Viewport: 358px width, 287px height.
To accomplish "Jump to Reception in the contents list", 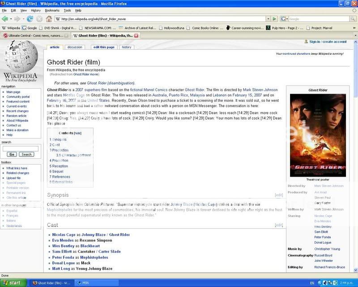I will [60, 166].
